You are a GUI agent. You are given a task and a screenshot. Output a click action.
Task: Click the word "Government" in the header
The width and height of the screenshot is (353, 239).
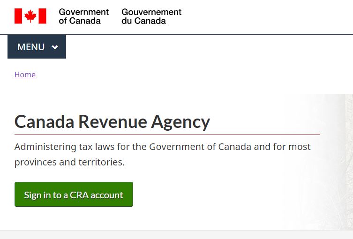pyautogui.click(x=83, y=12)
